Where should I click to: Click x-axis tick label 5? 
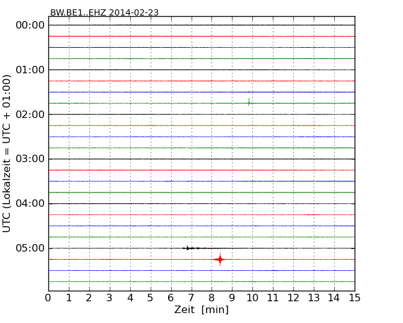point(151,298)
